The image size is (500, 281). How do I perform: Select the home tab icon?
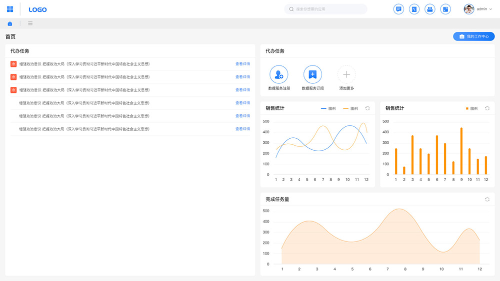pyautogui.click(x=10, y=23)
